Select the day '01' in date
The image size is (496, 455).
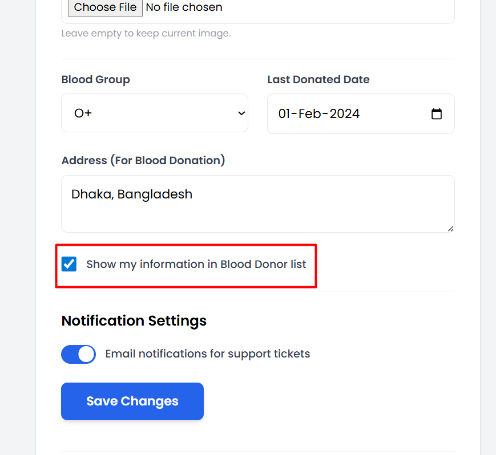click(285, 114)
